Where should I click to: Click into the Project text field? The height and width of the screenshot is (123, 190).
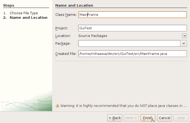pyautogui.click(x=133, y=28)
